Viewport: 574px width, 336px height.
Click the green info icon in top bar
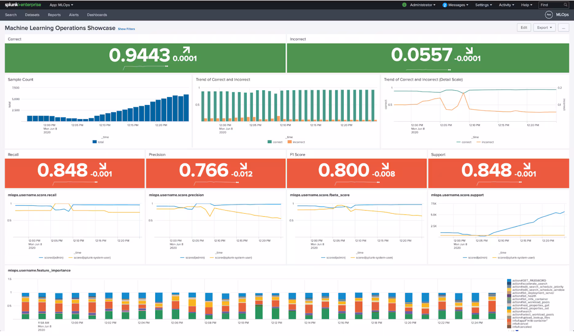point(404,5)
